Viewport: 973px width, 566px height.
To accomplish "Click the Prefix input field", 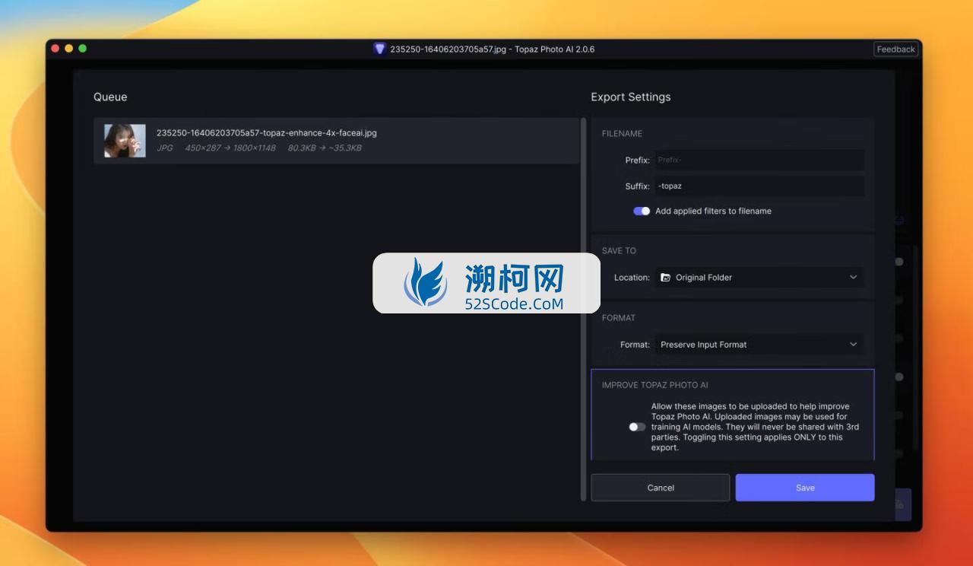I will coord(759,160).
